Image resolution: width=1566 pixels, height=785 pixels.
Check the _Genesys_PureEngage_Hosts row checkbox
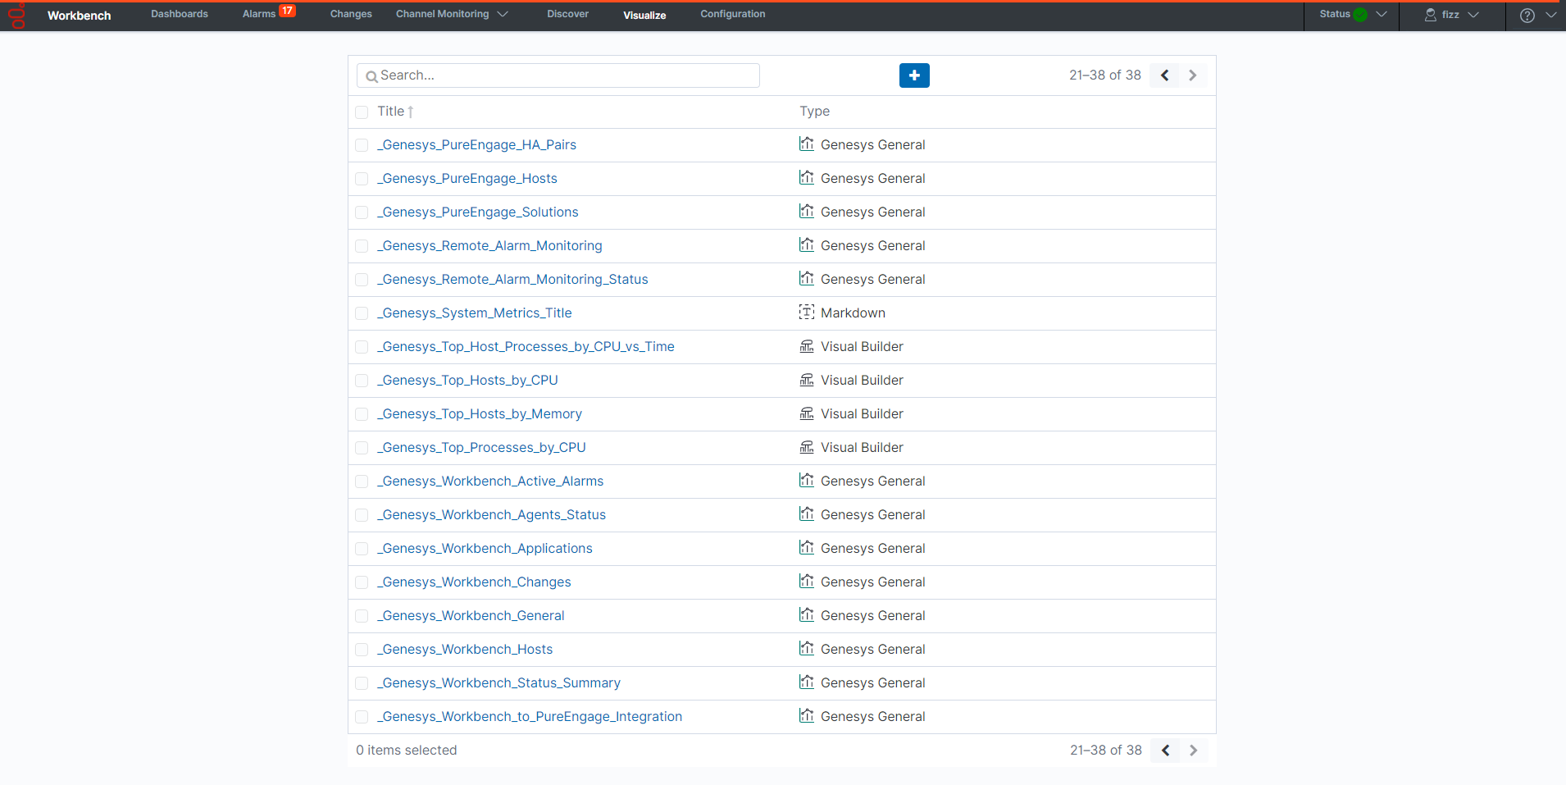362,179
